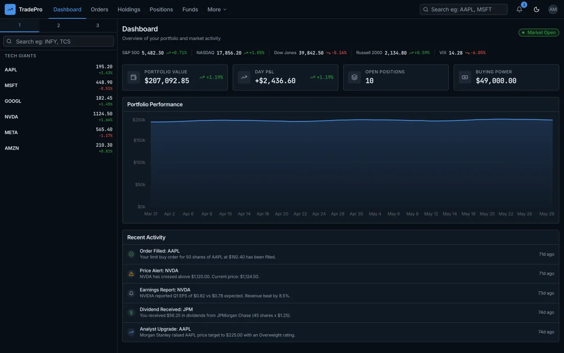Open the Price Alert: NVDA activity
The image size is (564, 353).
tap(341, 273)
